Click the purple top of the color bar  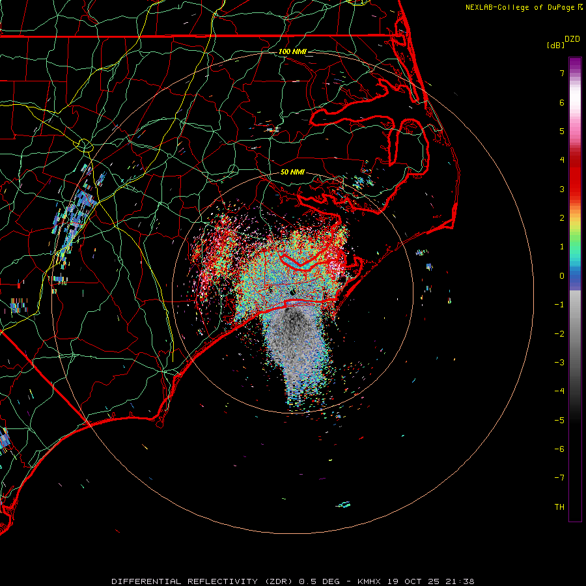pos(575,64)
